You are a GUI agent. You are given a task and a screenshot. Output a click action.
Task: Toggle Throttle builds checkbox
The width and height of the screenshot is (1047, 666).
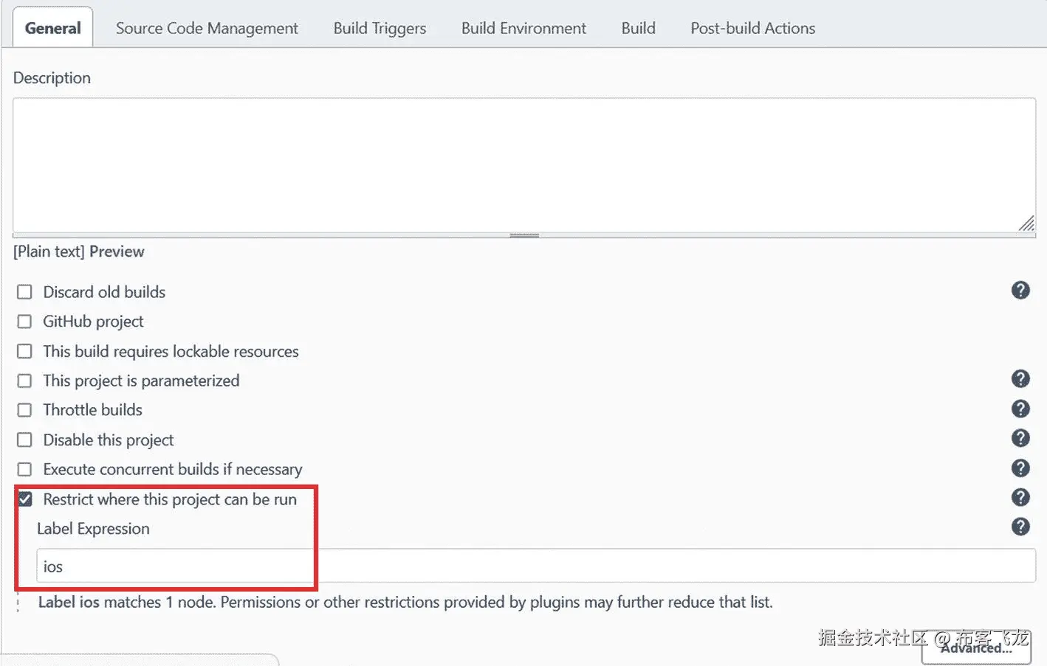(24, 410)
